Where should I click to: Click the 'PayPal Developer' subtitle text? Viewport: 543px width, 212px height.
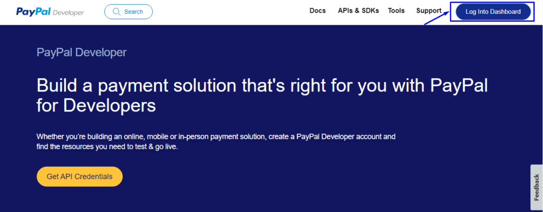click(x=82, y=53)
